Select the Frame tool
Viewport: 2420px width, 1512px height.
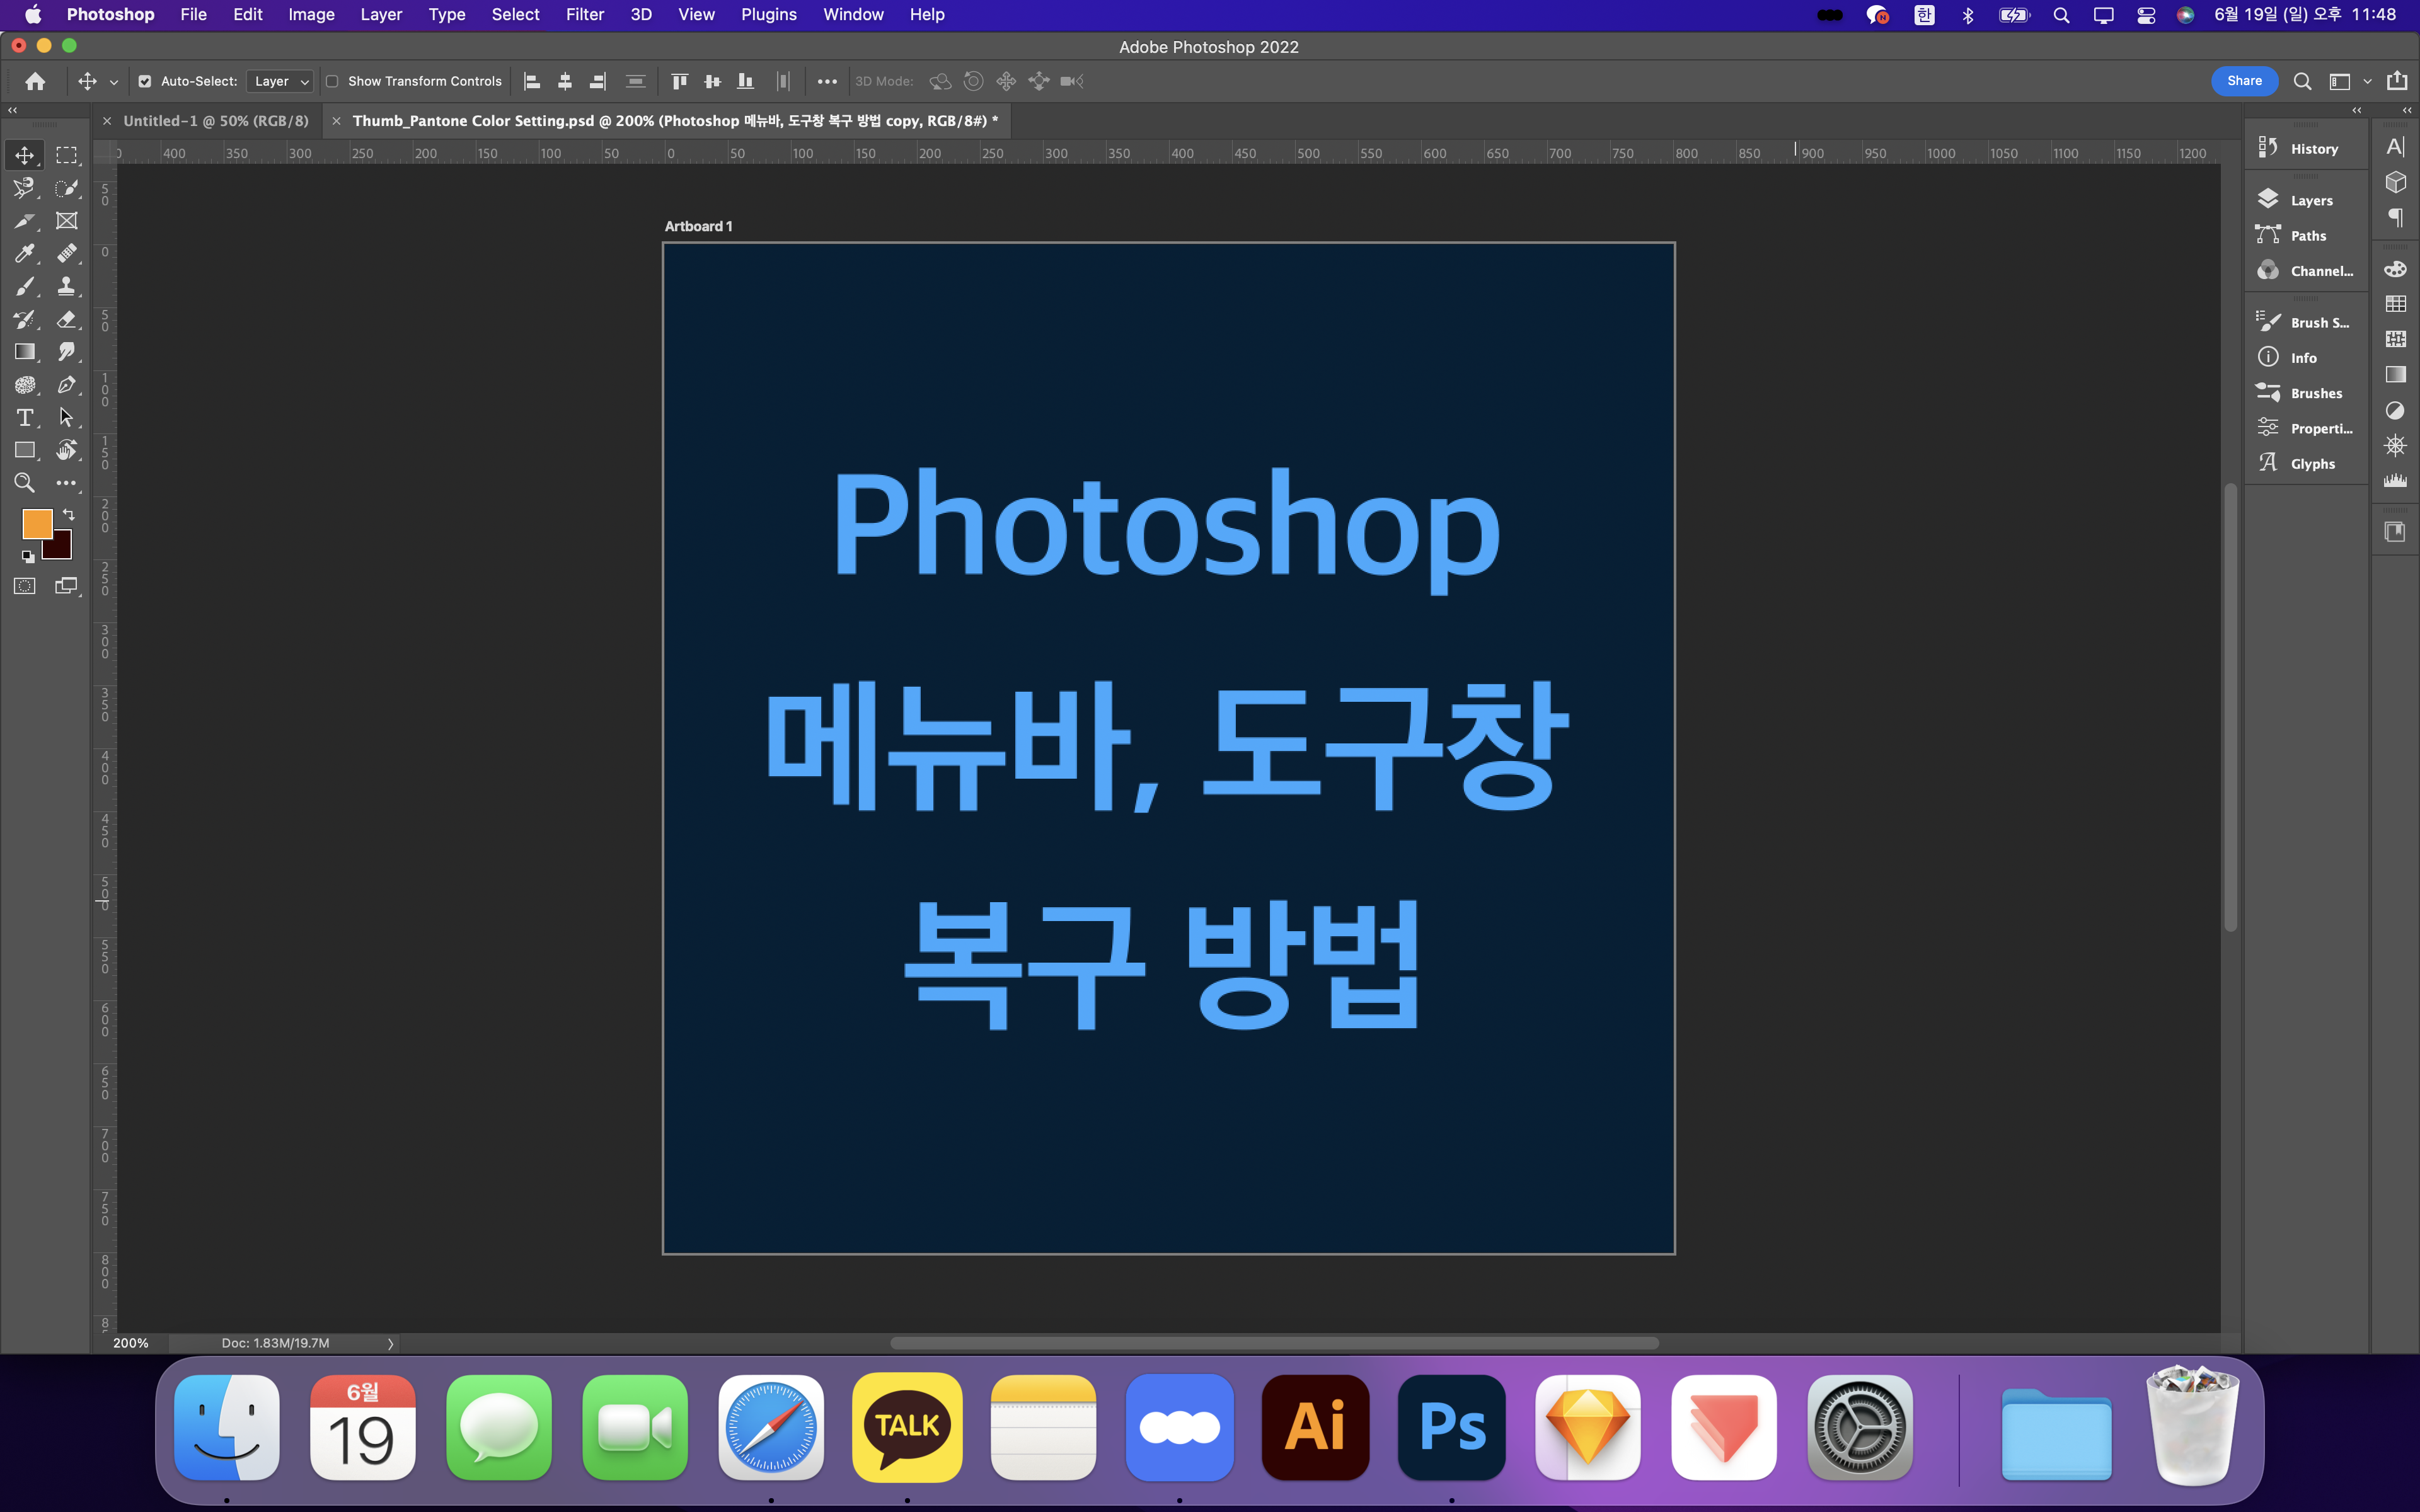pos(66,221)
